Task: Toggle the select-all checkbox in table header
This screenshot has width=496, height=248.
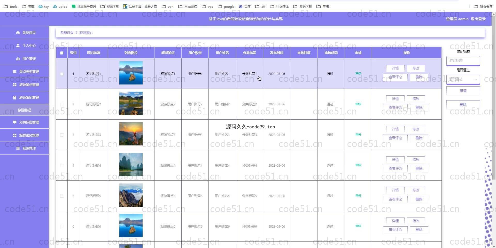Action: [62, 53]
